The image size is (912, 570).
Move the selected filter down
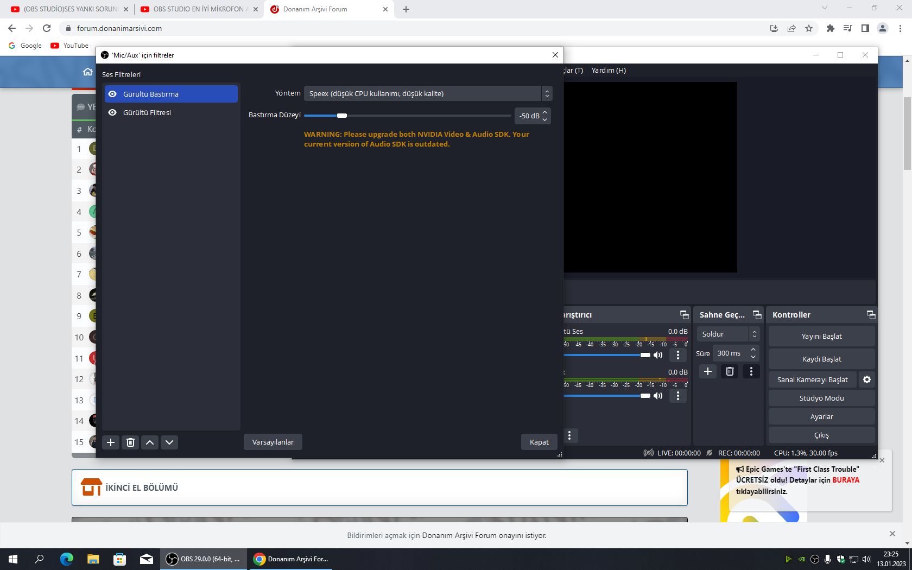point(169,442)
